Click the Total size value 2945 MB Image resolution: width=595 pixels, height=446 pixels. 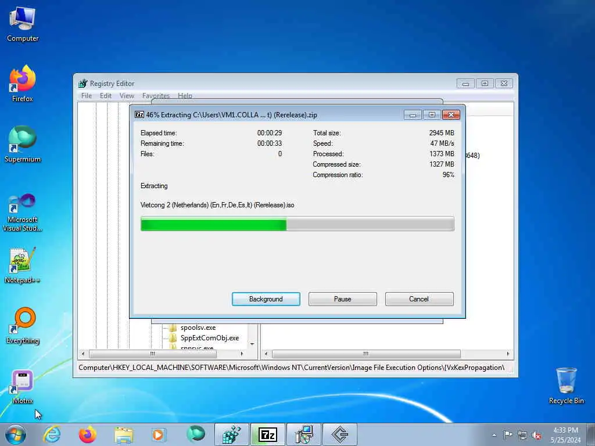[442, 133]
